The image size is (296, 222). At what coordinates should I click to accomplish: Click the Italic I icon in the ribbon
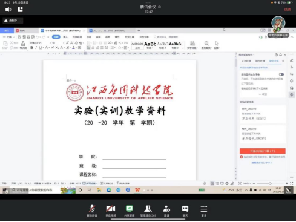pos(36,48)
